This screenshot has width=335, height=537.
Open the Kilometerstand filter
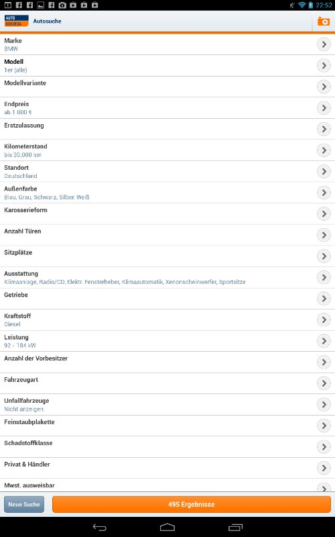click(x=167, y=150)
